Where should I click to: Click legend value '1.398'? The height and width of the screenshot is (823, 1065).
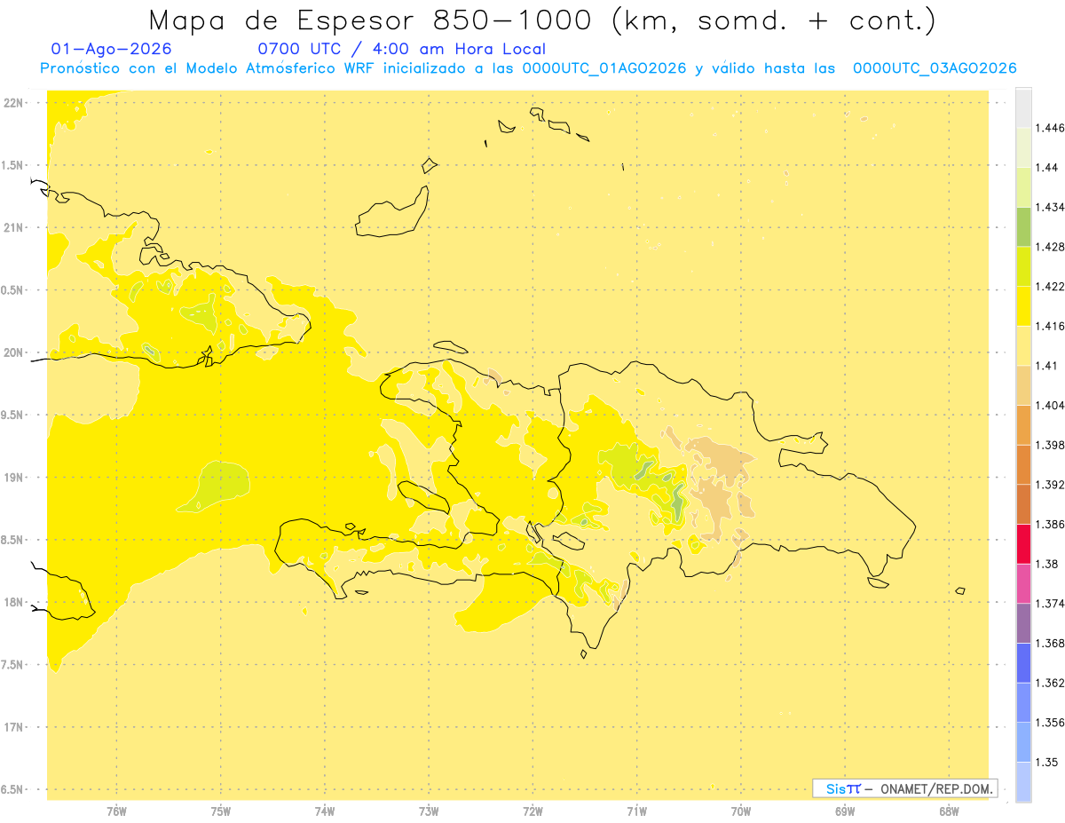click(1049, 445)
